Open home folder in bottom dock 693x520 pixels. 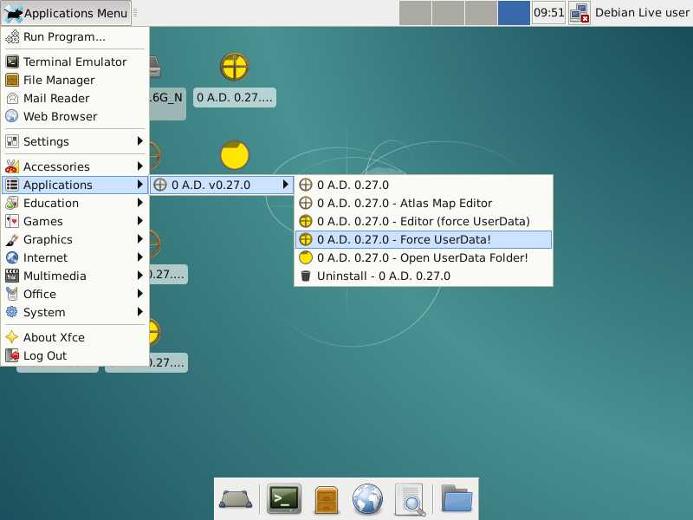457,498
